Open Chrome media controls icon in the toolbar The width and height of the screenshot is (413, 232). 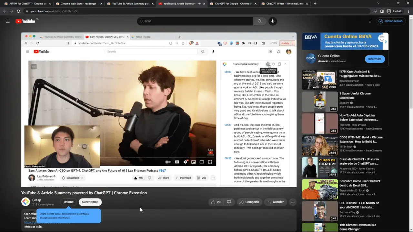[375, 11]
